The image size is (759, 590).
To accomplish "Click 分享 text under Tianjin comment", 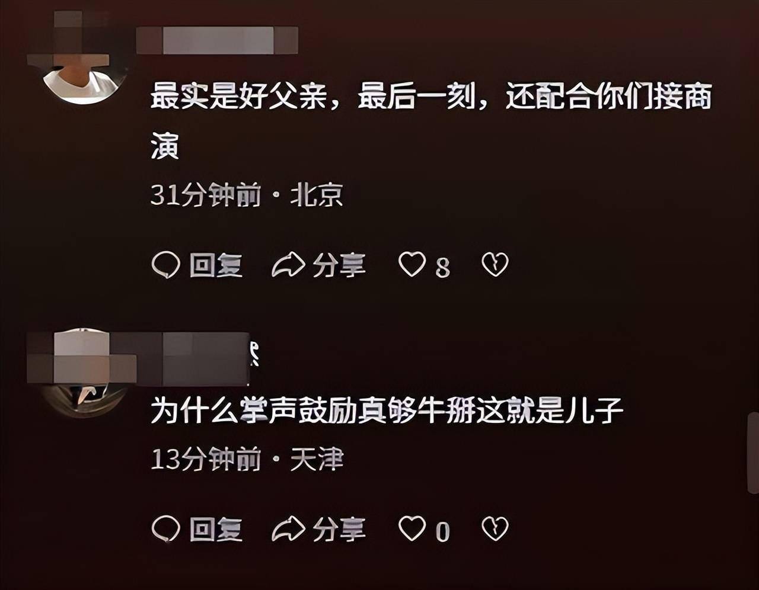I will pos(339,529).
